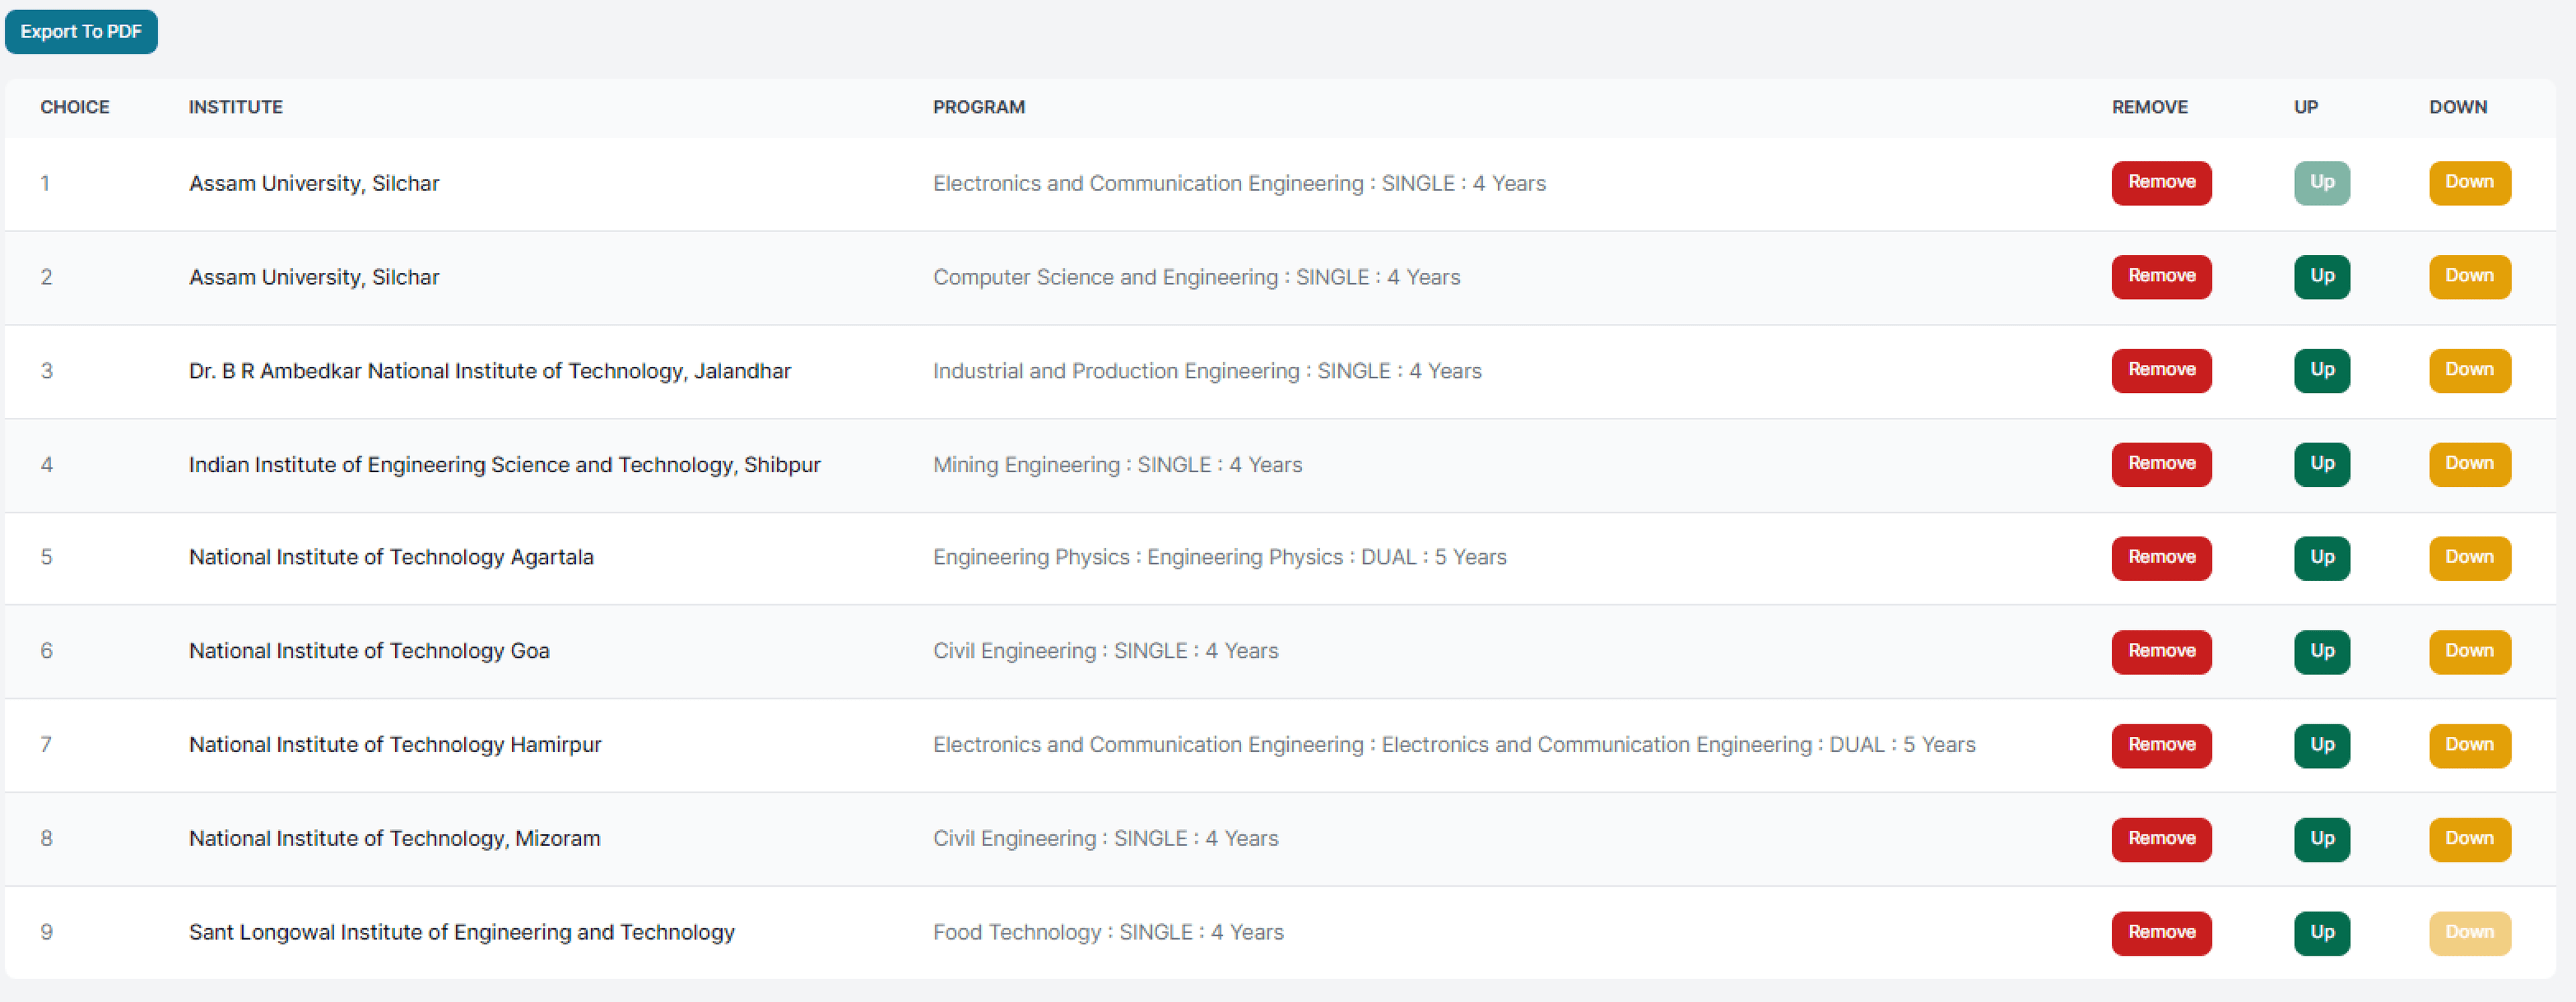Move NIT Agartala Engineering Physics down
Screen dimensions: 2576x1002
[2469, 558]
